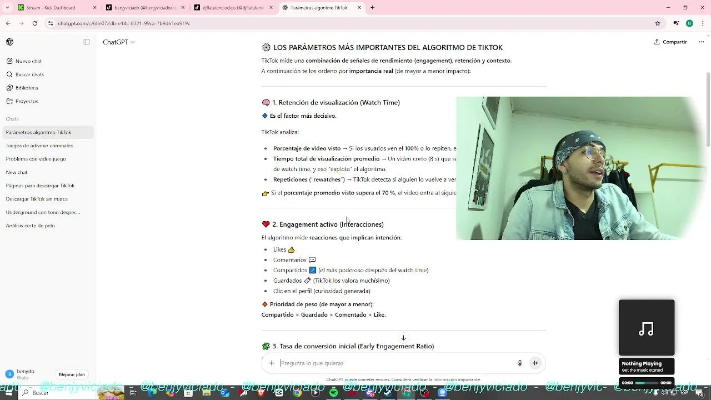Click heading 3. Tasa de conversión inicial
Image resolution: width=711 pixels, height=400 pixels.
(353, 346)
